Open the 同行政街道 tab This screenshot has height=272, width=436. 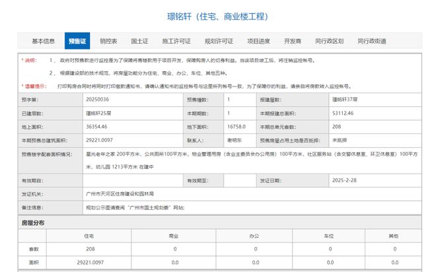(372, 41)
